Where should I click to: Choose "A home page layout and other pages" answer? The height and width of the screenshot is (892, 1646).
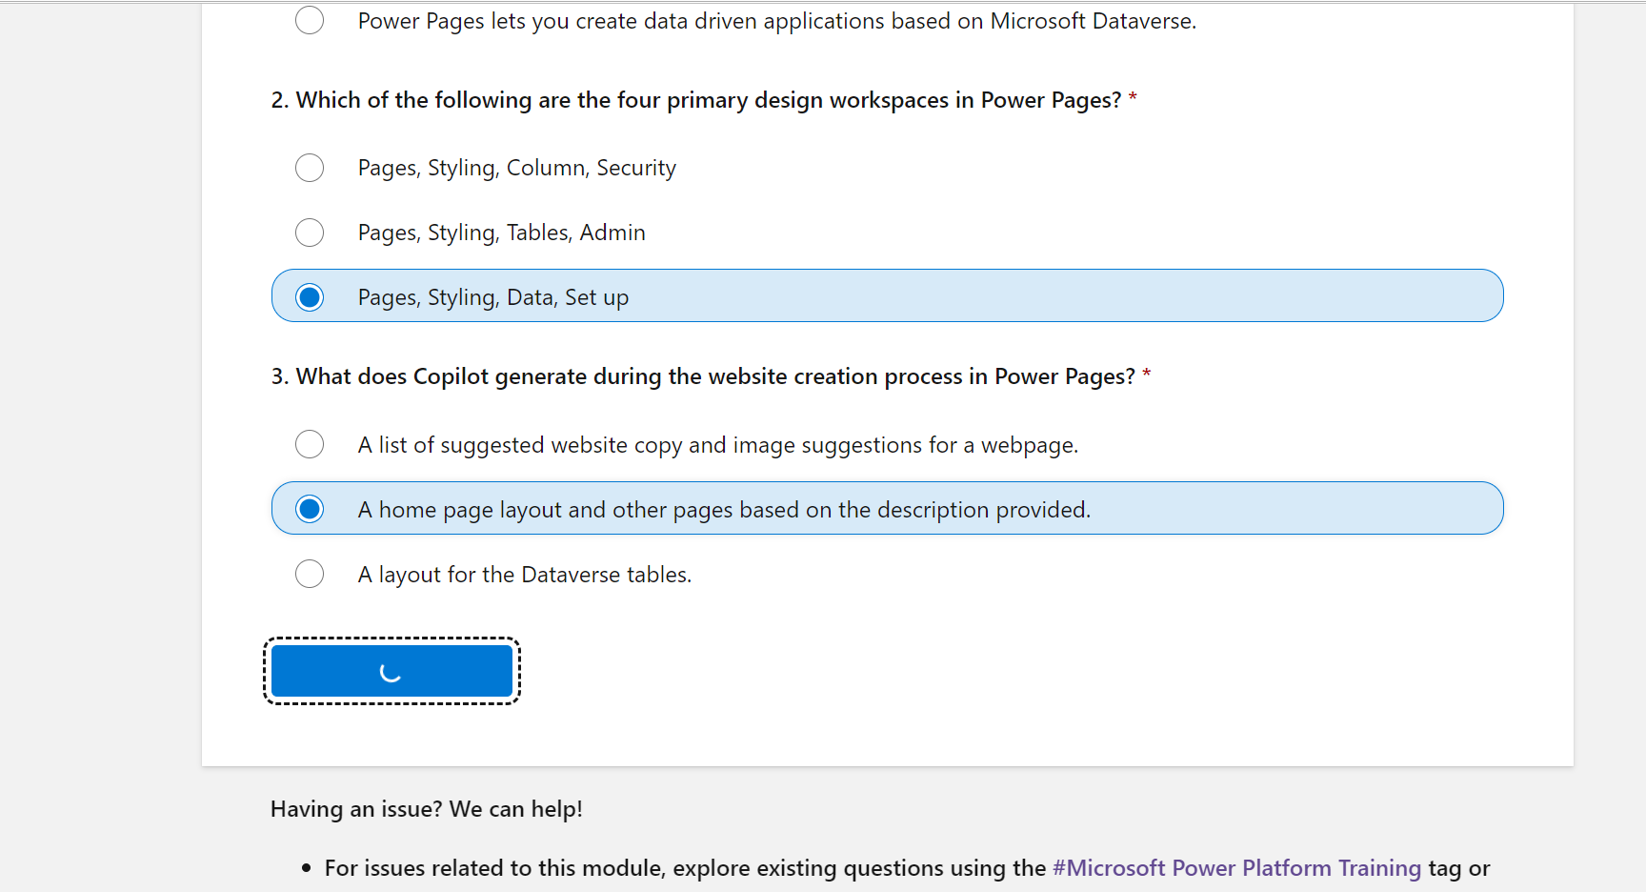click(310, 508)
